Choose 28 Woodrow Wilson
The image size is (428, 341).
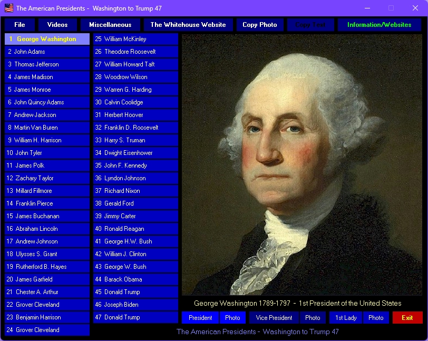click(x=135, y=77)
